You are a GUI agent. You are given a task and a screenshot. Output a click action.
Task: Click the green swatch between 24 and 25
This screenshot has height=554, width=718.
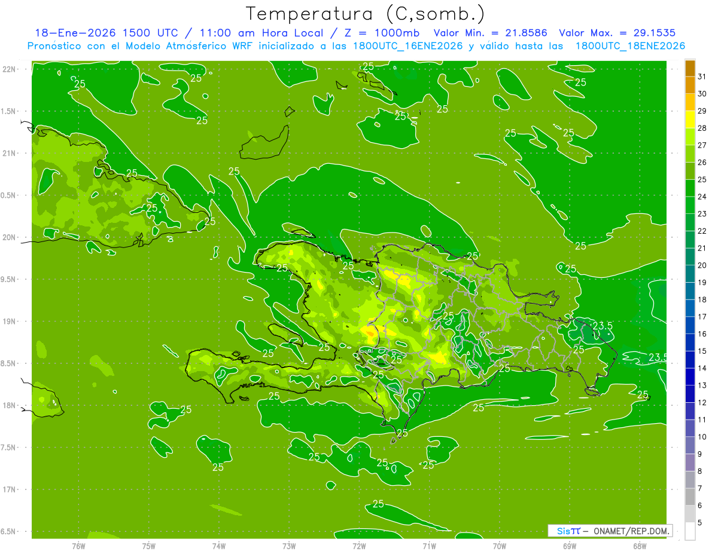click(690, 188)
